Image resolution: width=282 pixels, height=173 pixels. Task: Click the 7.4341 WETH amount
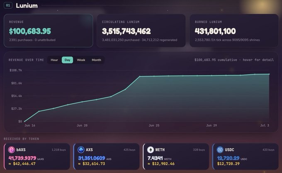click(155, 158)
